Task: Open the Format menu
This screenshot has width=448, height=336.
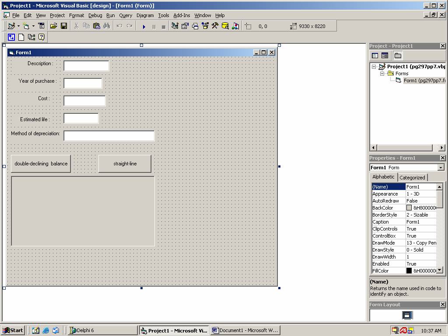Action: (x=77, y=15)
